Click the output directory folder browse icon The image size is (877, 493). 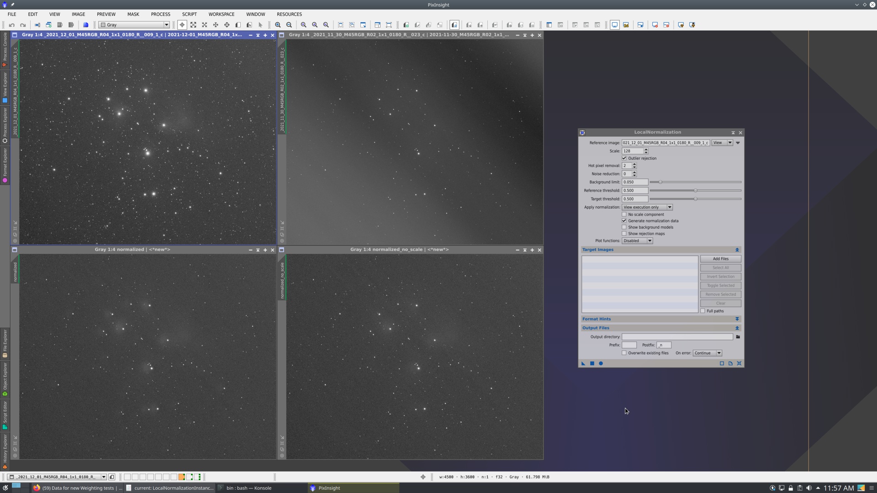click(x=738, y=337)
